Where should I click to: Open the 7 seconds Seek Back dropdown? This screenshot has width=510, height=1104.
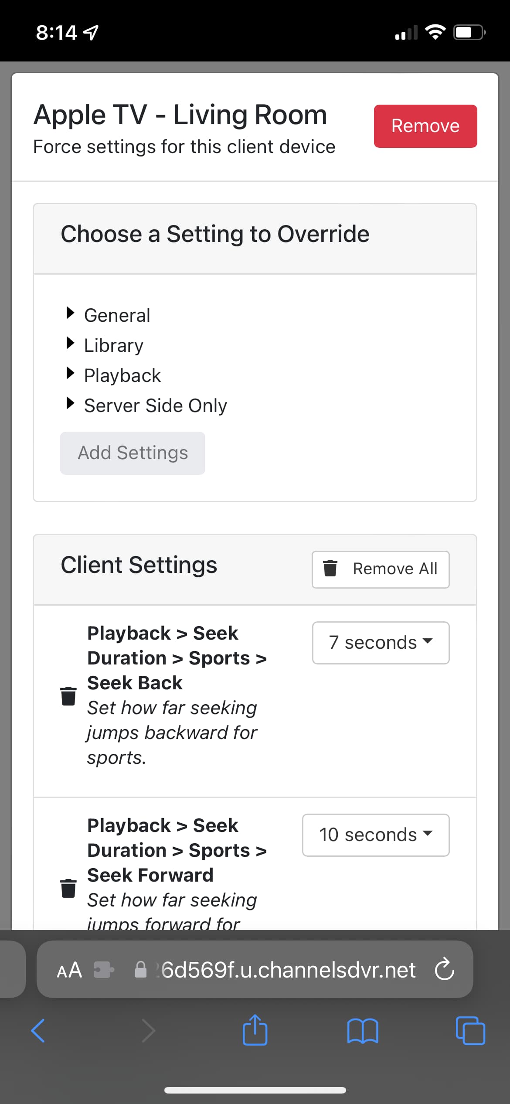381,643
